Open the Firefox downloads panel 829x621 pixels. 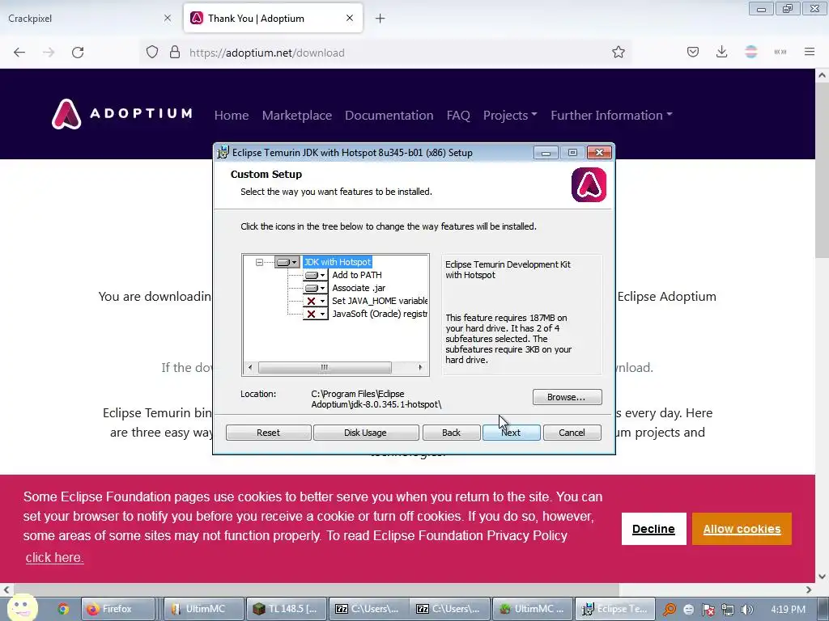(721, 53)
